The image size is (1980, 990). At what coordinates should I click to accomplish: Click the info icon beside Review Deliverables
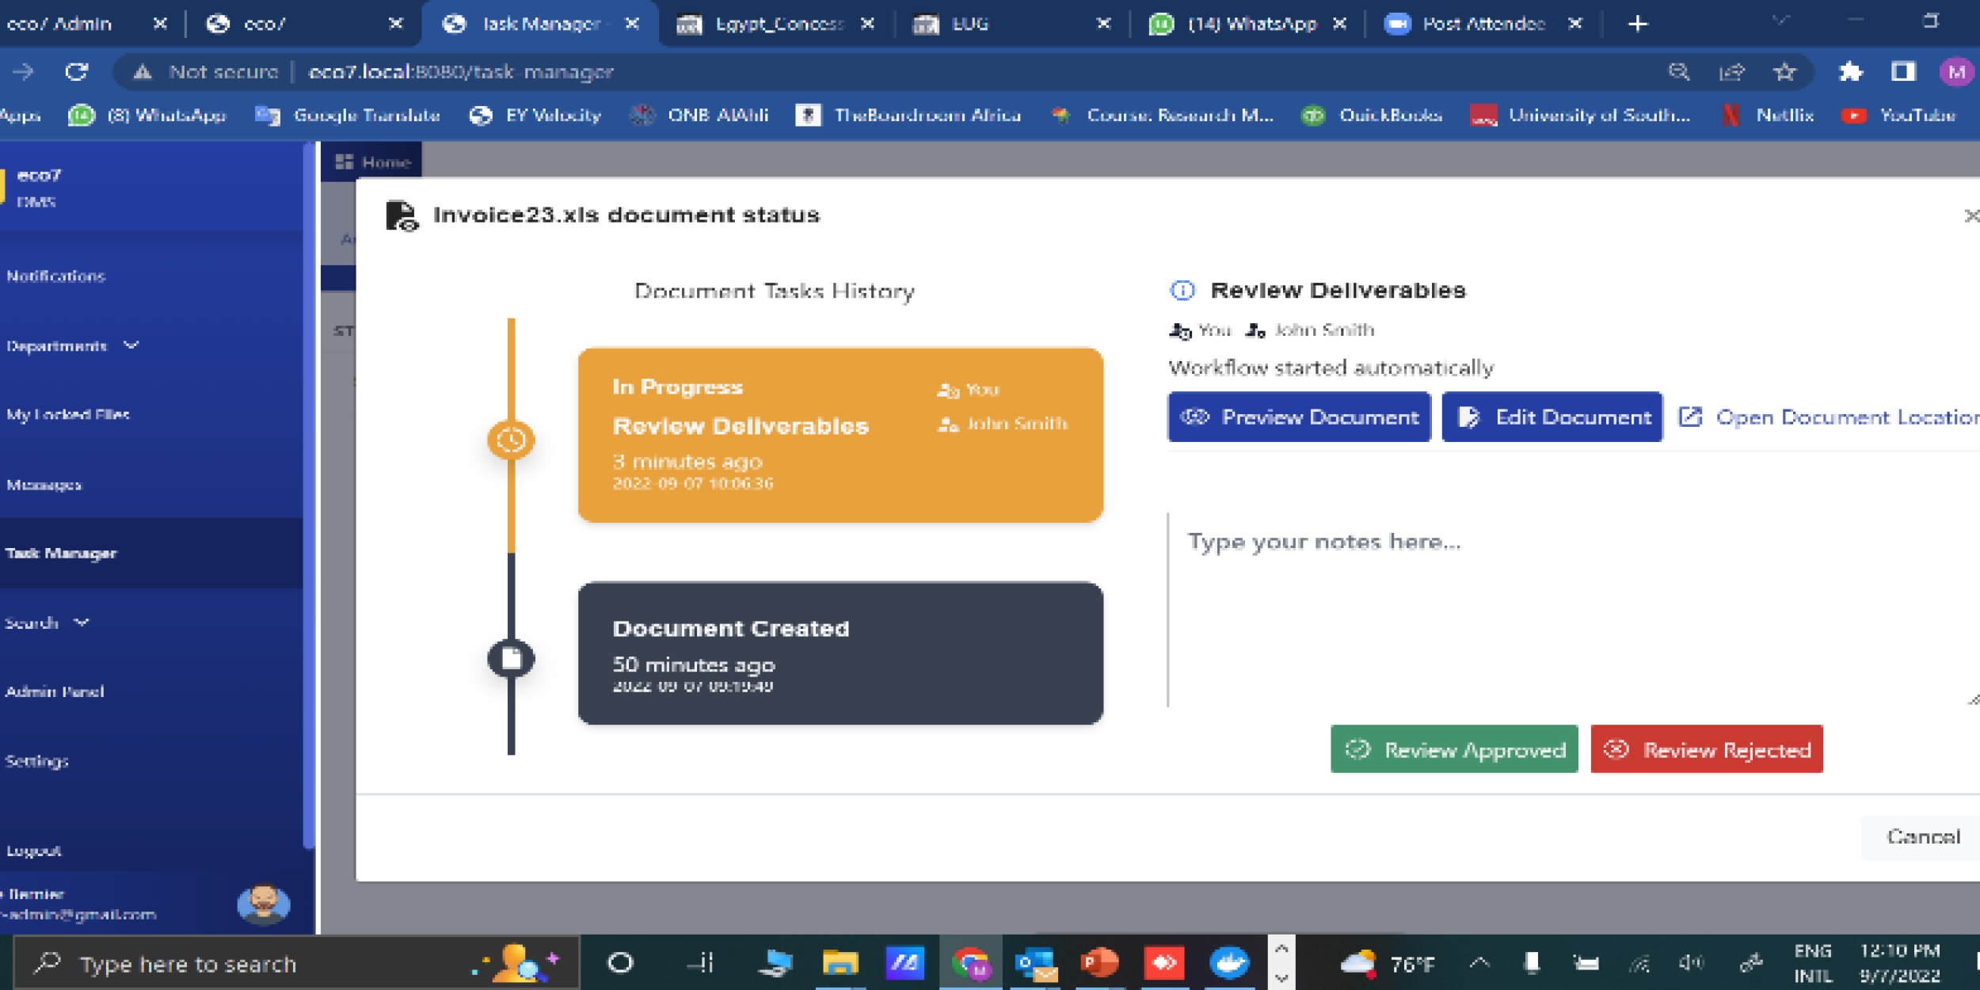tap(1182, 291)
